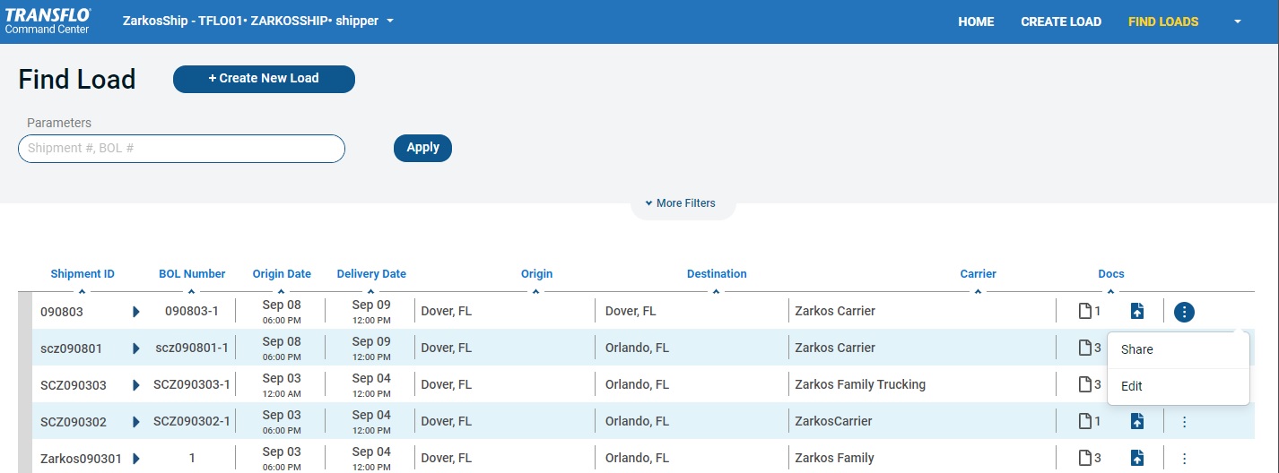1279x473 pixels.
Task: Click the Create New Load button
Action: (x=264, y=79)
